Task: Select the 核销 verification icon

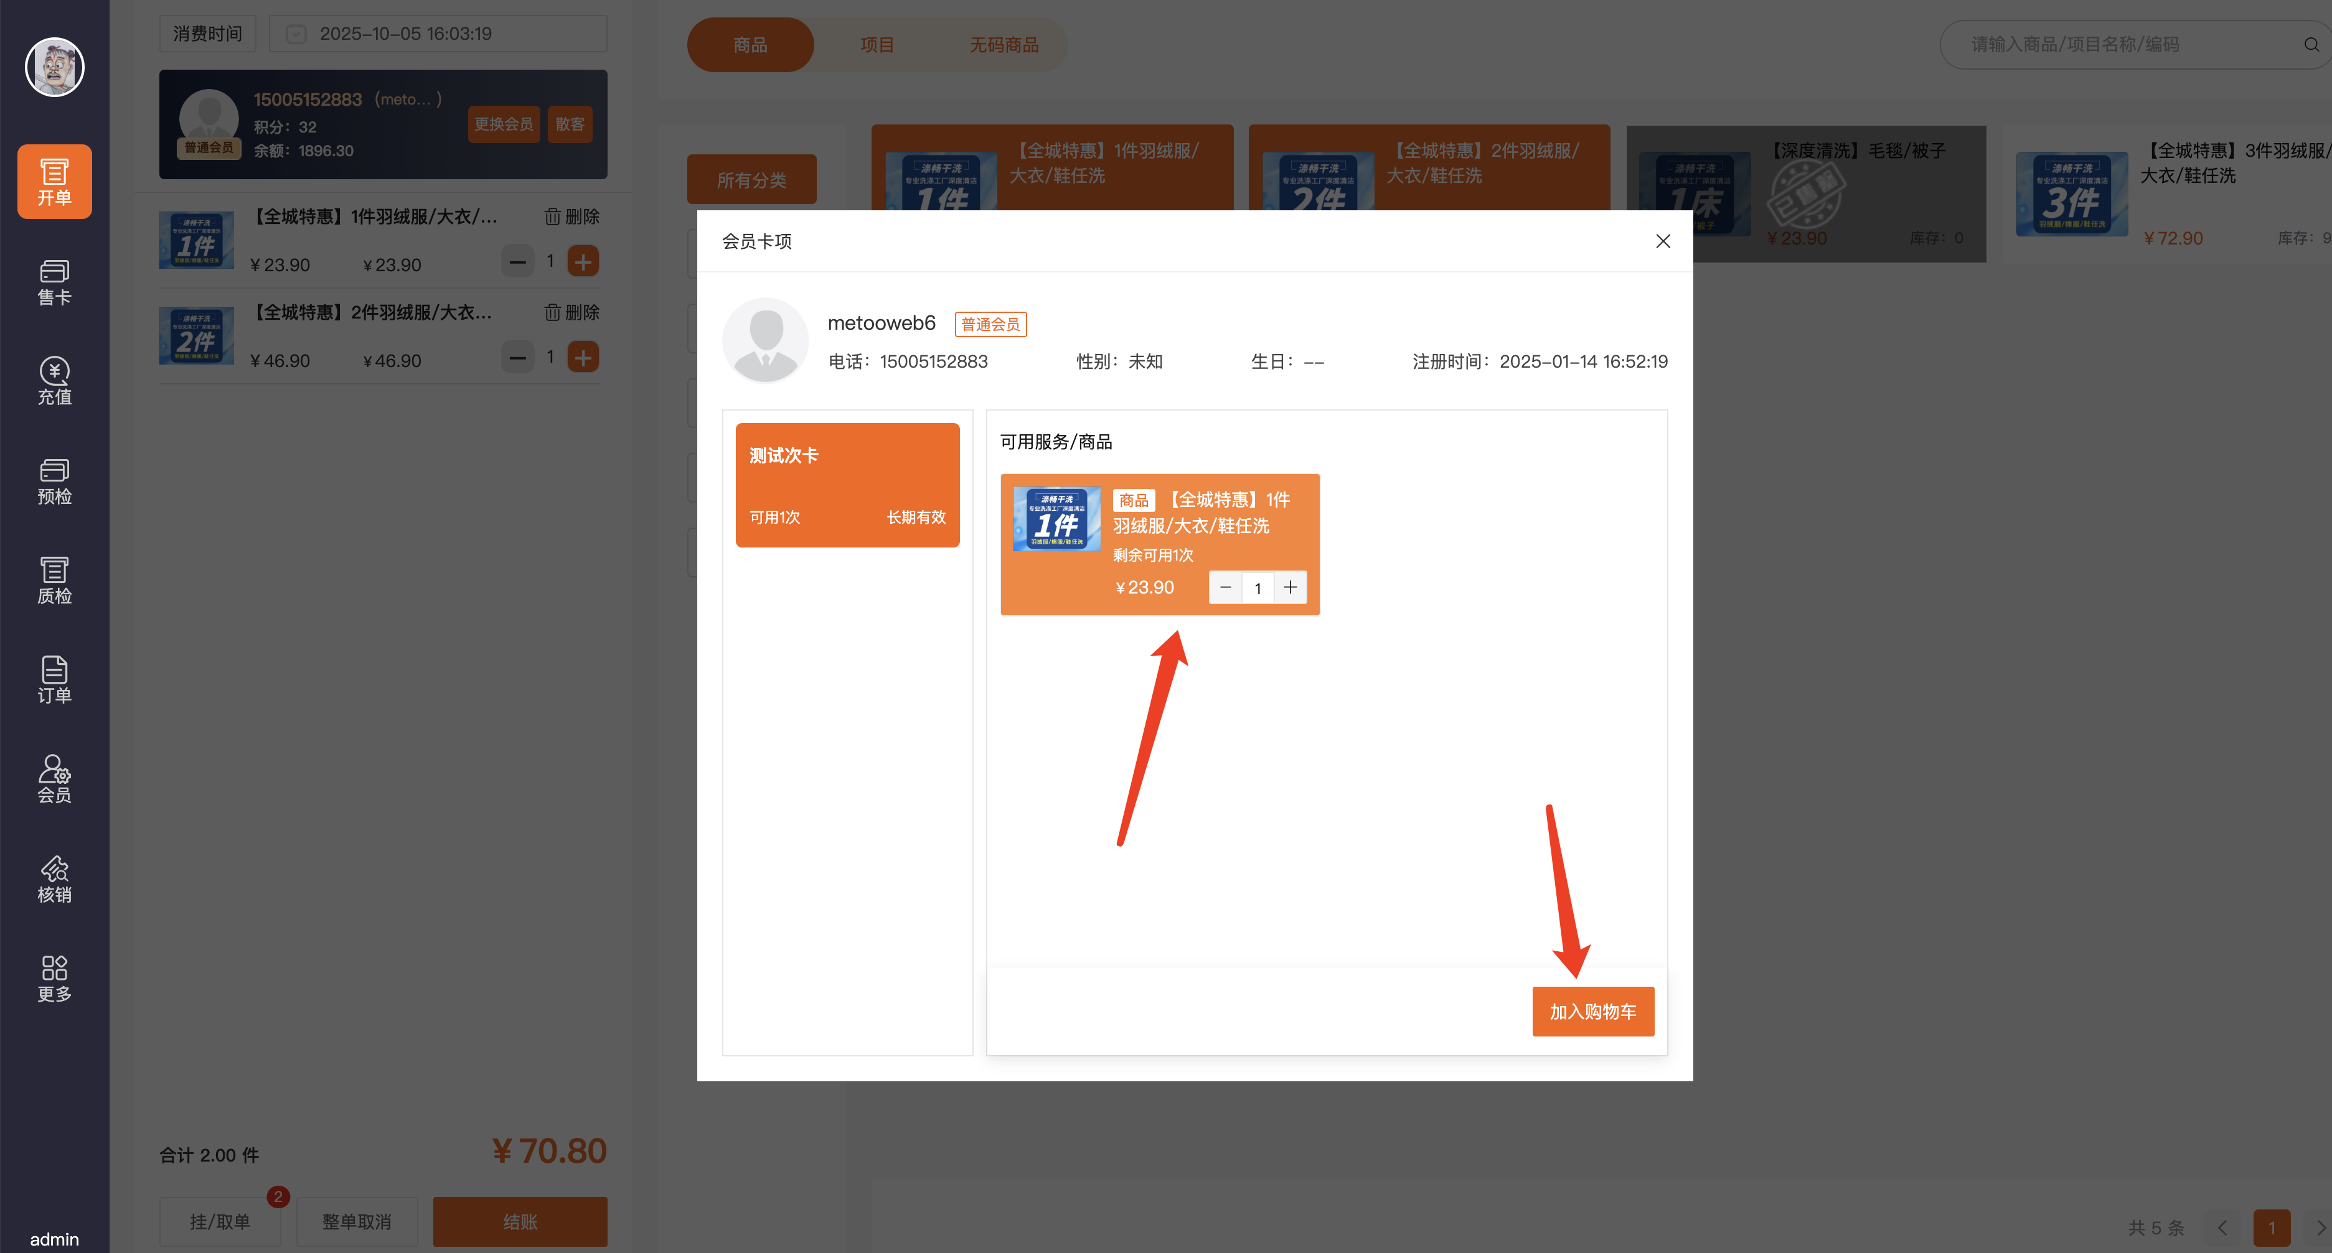Action: coord(54,878)
